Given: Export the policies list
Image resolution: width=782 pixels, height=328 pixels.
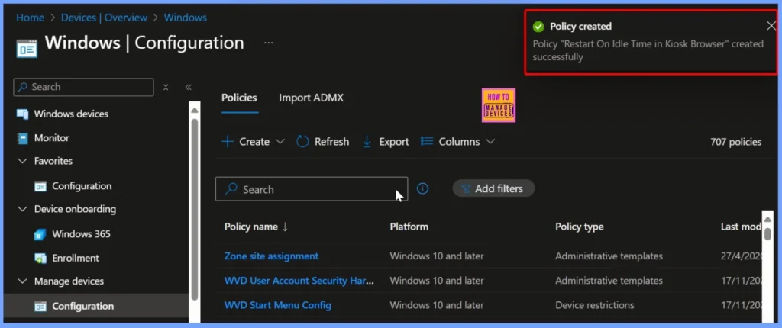Looking at the screenshot, I should [x=385, y=142].
